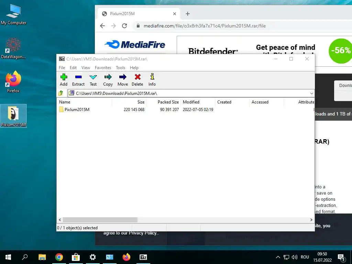Open the Info toolbar icon
This screenshot has height=264, width=352.
(152, 80)
